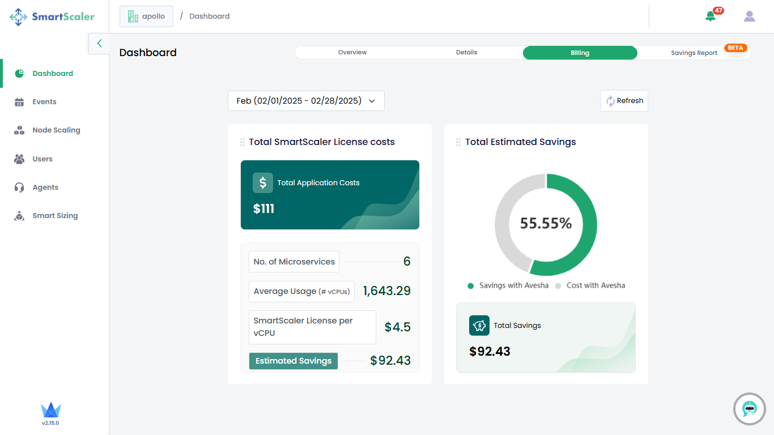Click the Dashboard pie-chart icon in the sidebar
Image resolution: width=774 pixels, height=435 pixels.
[19, 74]
